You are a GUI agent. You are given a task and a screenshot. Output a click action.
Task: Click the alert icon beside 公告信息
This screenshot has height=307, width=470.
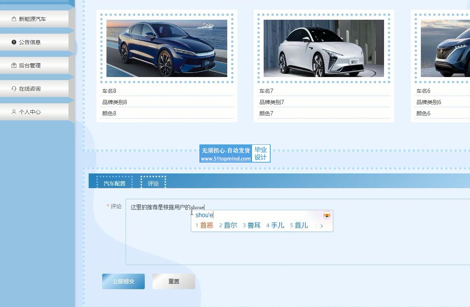14,42
